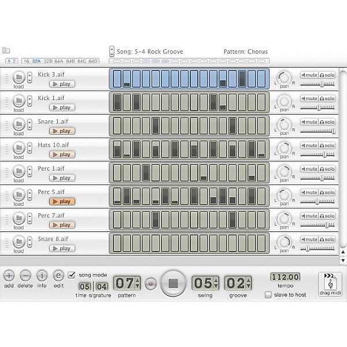
Task: Adjust the pan knob for Snare 8.aif
Action: 285,242
